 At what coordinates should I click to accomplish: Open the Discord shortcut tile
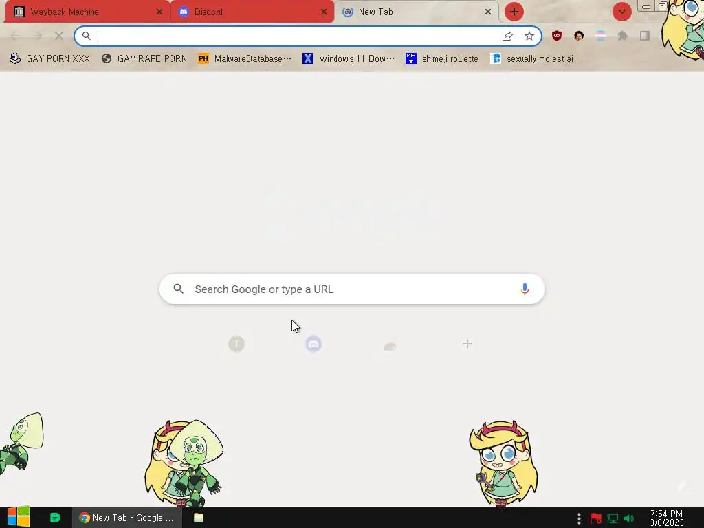313,344
